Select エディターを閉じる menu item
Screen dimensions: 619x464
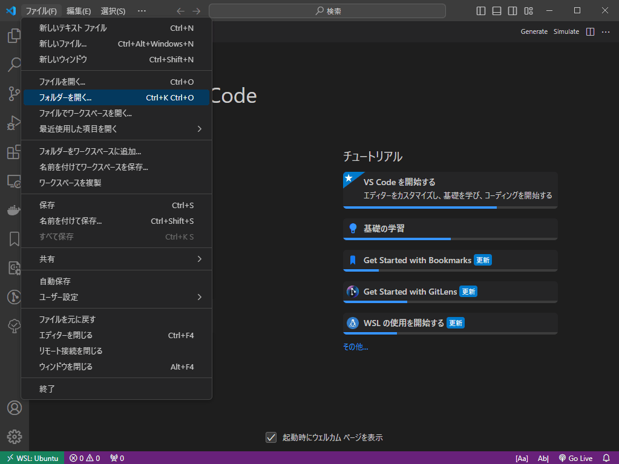click(116, 335)
